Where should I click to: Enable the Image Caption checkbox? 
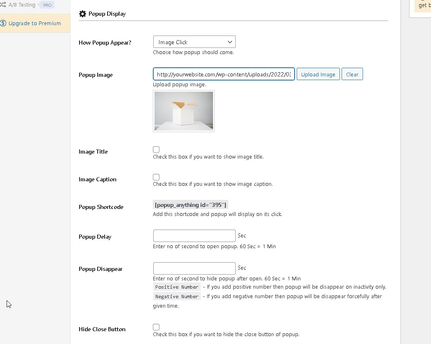click(x=156, y=177)
